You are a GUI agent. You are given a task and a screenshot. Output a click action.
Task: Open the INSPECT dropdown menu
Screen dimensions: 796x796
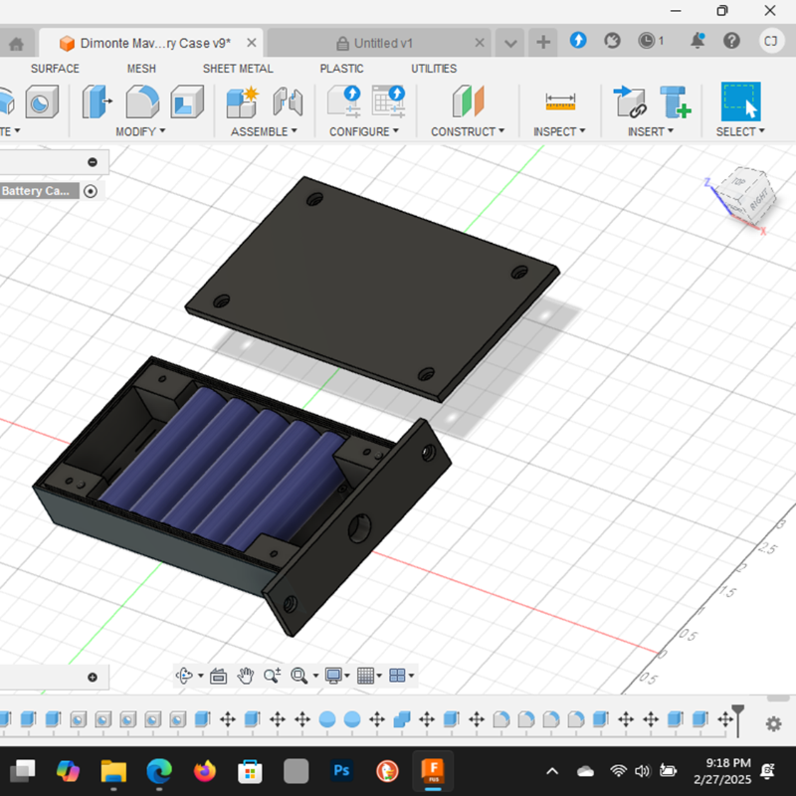(559, 132)
